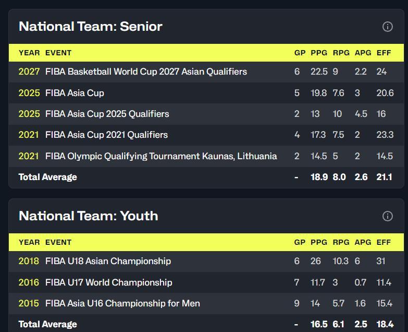408x332 pixels.
Task: Click the info icon beside National Team: Senior
Action: (x=387, y=27)
